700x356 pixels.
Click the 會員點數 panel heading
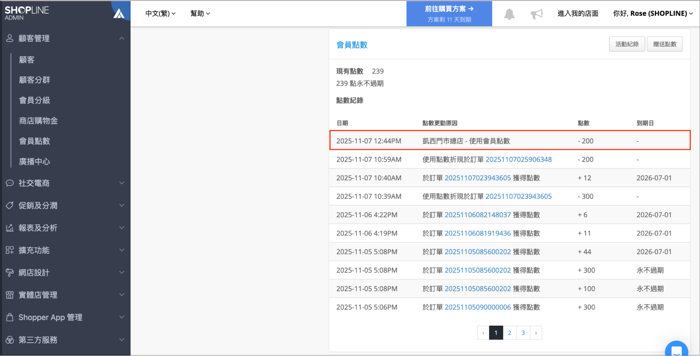point(352,45)
